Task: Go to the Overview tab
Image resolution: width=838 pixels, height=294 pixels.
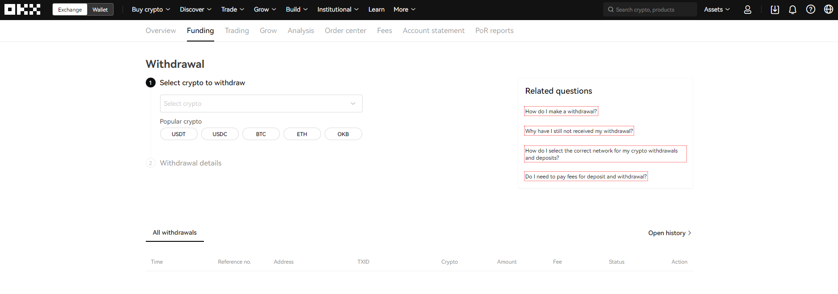Action: click(161, 31)
